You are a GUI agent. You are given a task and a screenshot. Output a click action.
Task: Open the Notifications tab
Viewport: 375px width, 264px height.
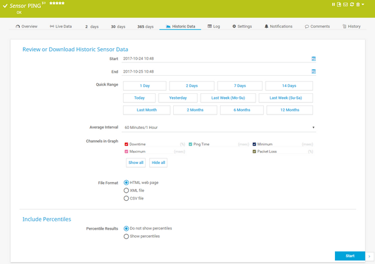[x=278, y=26]
